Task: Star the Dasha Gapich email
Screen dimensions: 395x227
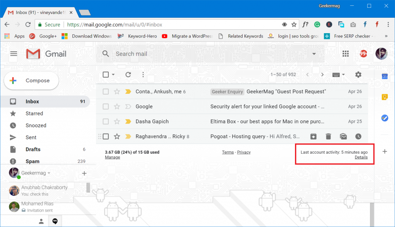Action: 117,122
